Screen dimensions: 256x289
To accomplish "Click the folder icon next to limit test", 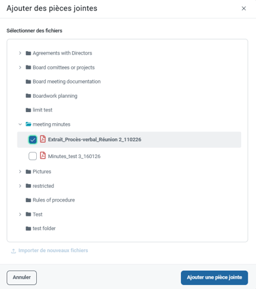I will tap(28, 110).
